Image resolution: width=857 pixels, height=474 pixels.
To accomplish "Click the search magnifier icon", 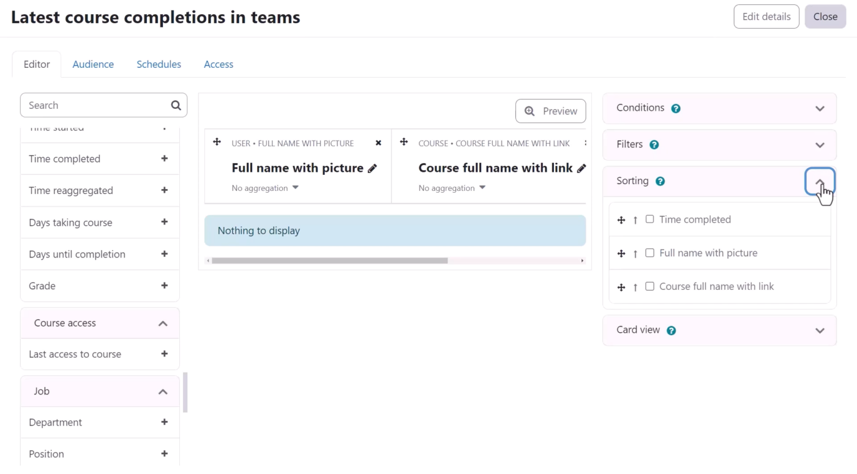I will tap(176, 105).
